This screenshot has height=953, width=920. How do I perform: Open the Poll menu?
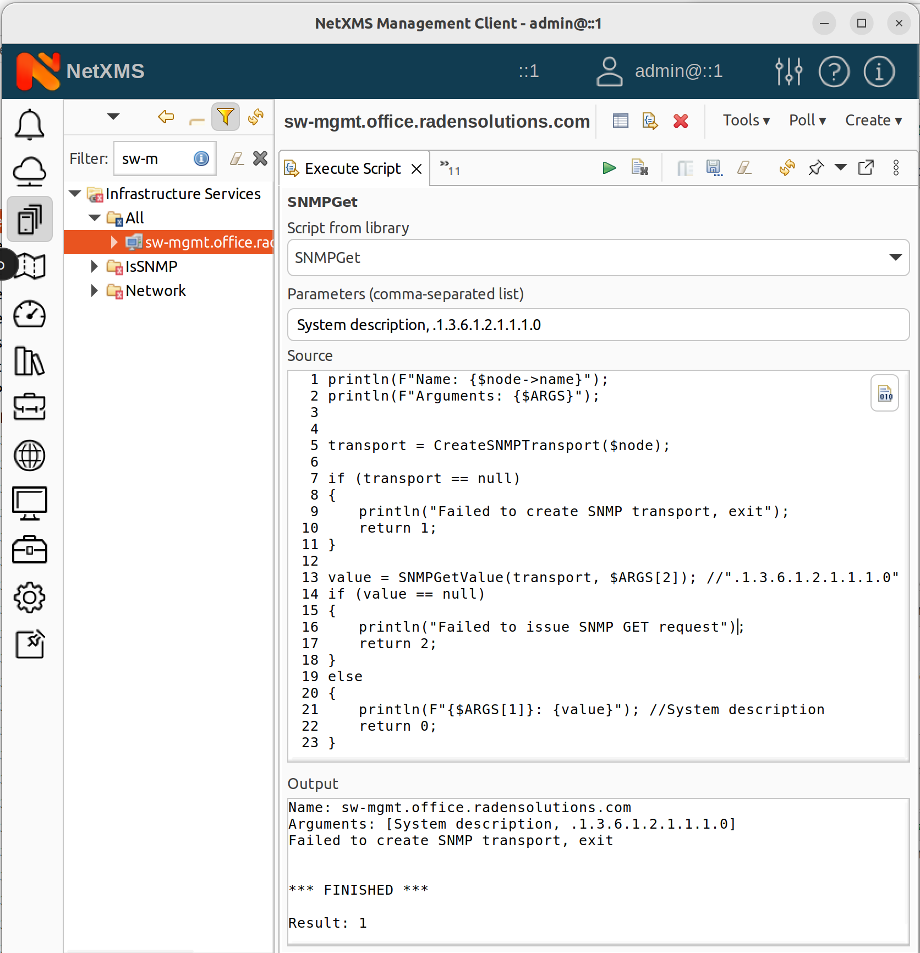tap(807, 121)
